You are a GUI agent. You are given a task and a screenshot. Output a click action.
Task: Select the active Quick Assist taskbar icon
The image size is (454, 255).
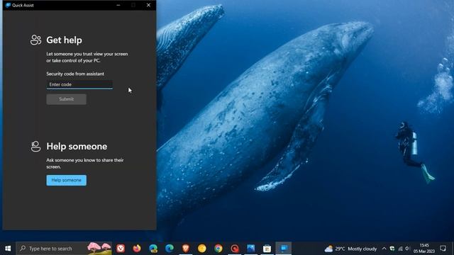click(284, 249)
